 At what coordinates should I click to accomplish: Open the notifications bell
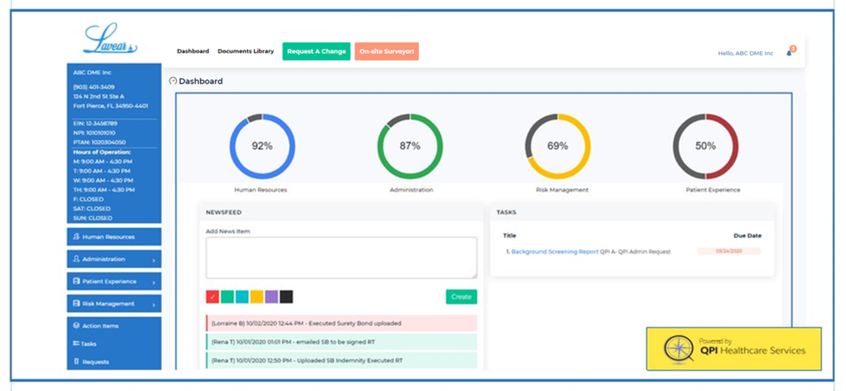[x=789, y=53]
